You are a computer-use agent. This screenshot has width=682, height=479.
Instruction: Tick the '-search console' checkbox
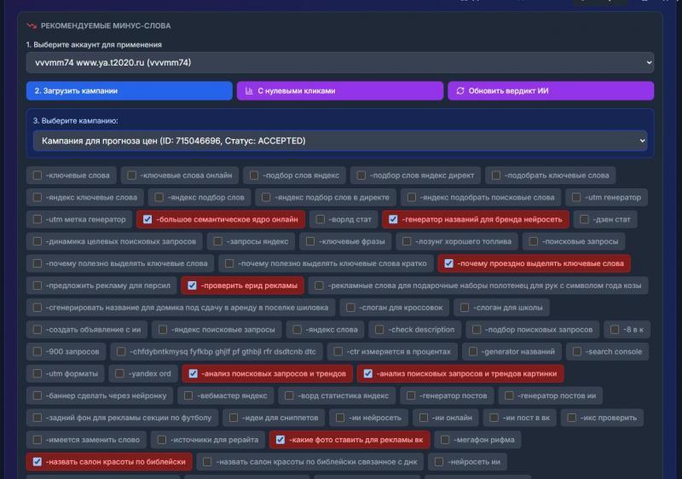coord(577,352)
